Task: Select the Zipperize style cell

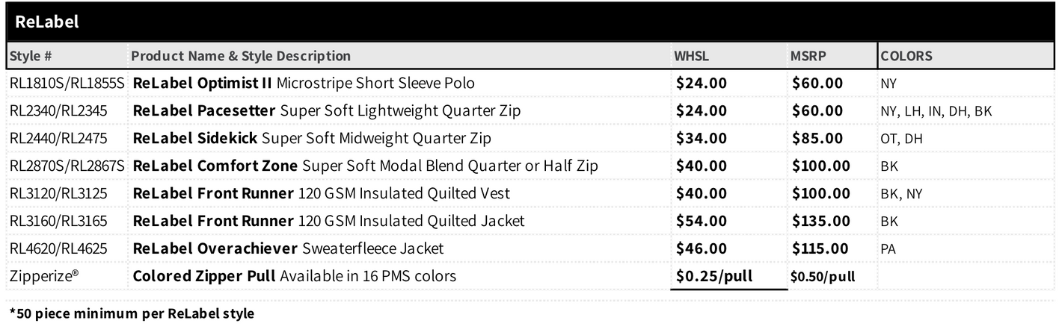Action: pos(44,277)
